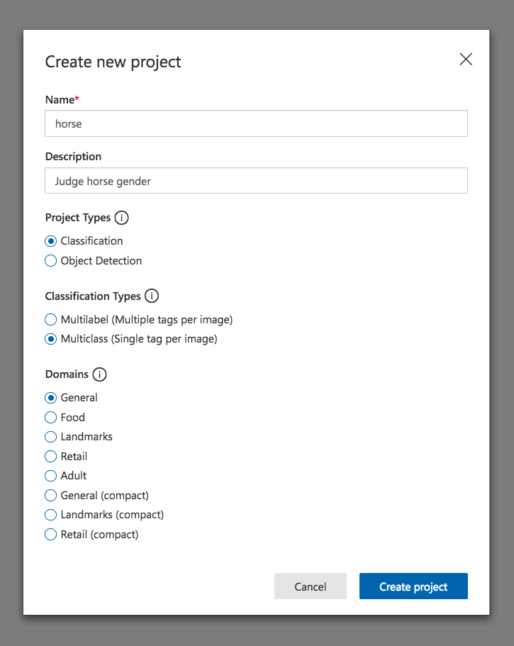Close the Create new project dialog
Image resolution: width=514 pixels, height=646 pixels.
tap(466, 60)
